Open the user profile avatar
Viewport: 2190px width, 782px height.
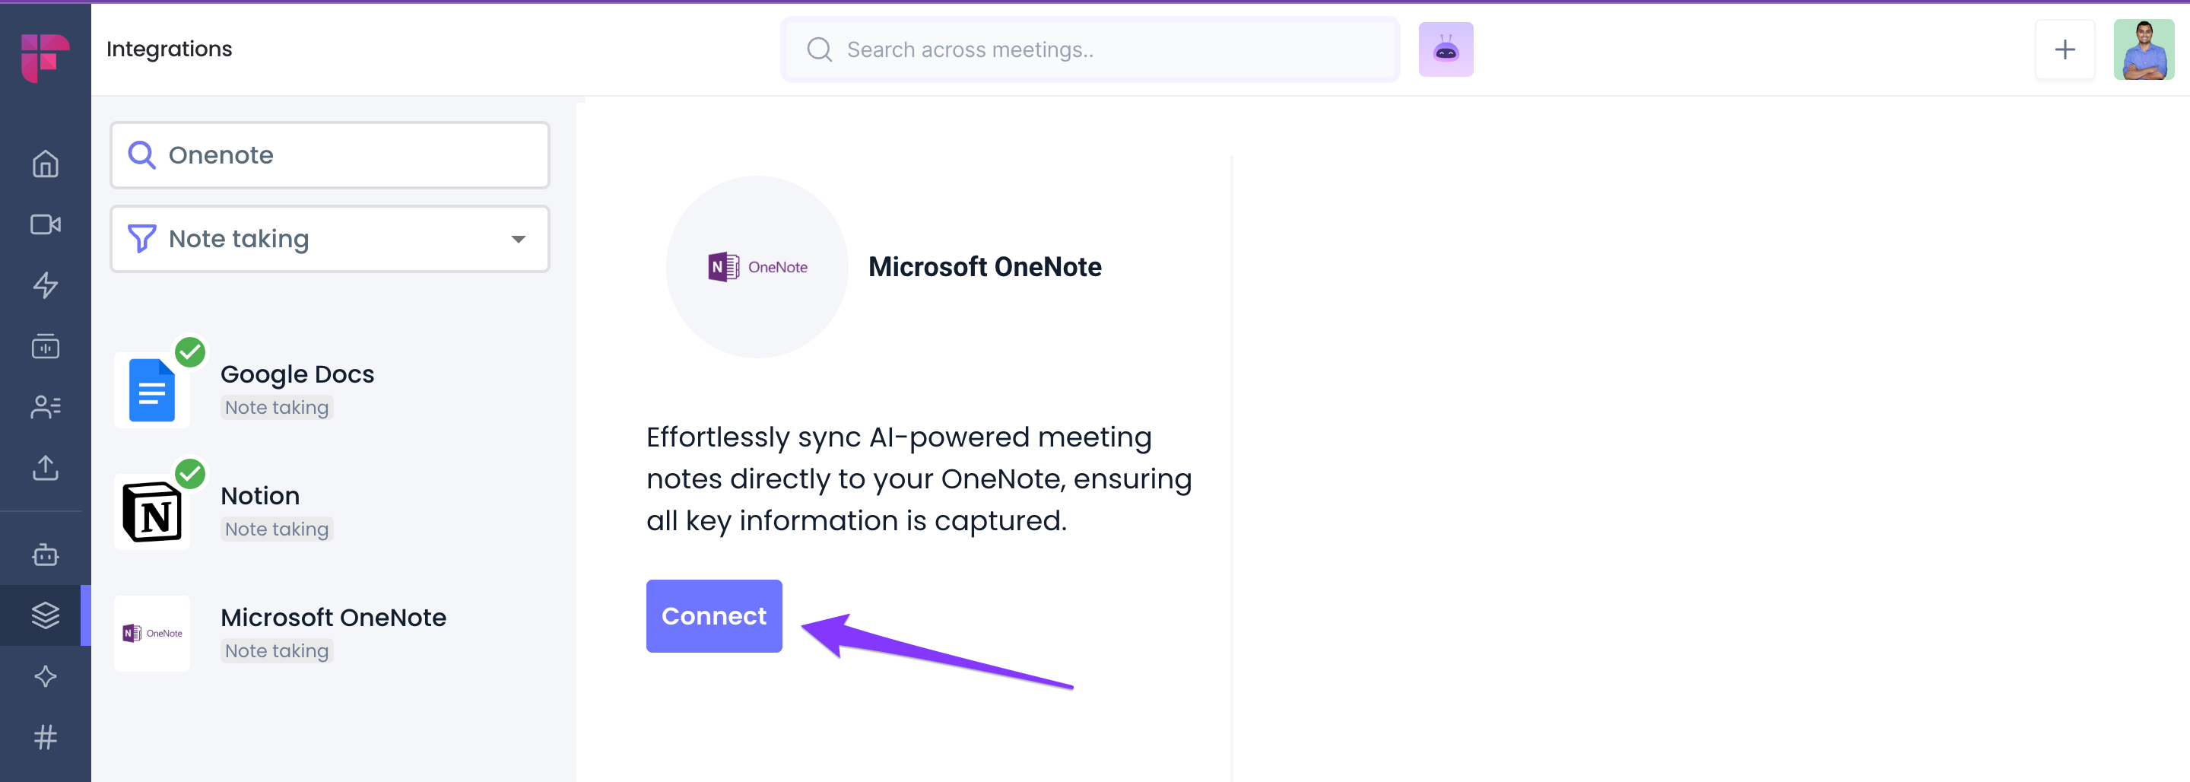[2144, 49]
